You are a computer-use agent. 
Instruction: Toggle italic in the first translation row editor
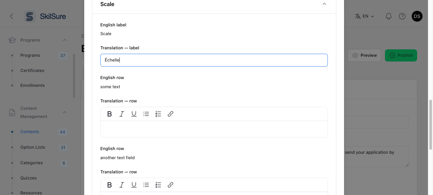pos(122,114)
